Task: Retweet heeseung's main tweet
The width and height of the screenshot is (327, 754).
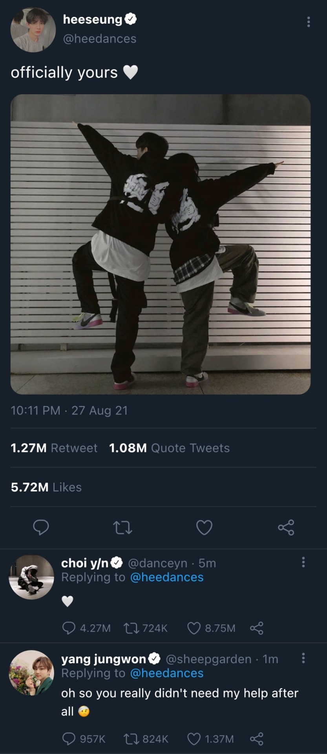Action: [122, 527]
